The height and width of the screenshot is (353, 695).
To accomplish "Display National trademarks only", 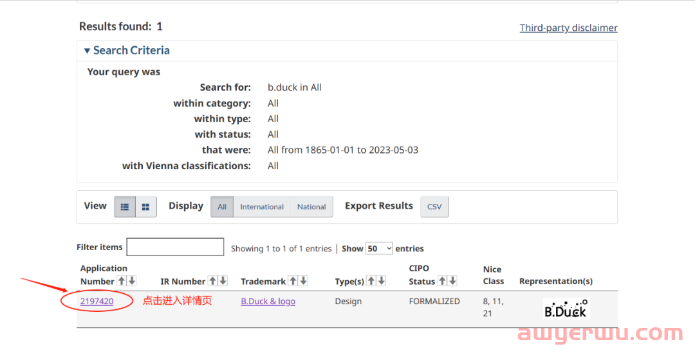I will coord(311,207).
